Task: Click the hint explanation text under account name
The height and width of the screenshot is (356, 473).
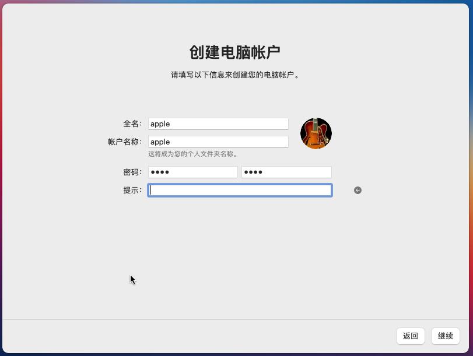Action: [193, 154]
